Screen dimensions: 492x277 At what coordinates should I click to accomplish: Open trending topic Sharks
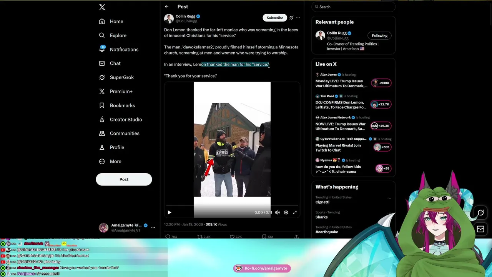(321, 217)
